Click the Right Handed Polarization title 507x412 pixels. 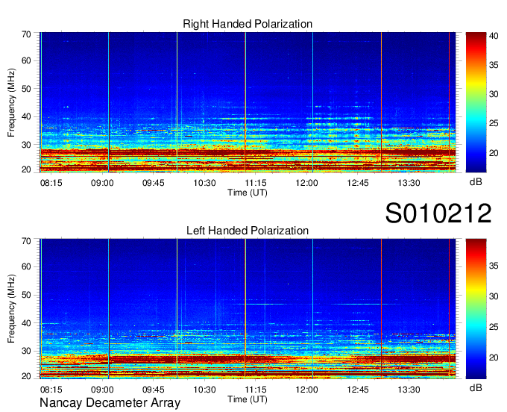(248, 24)
